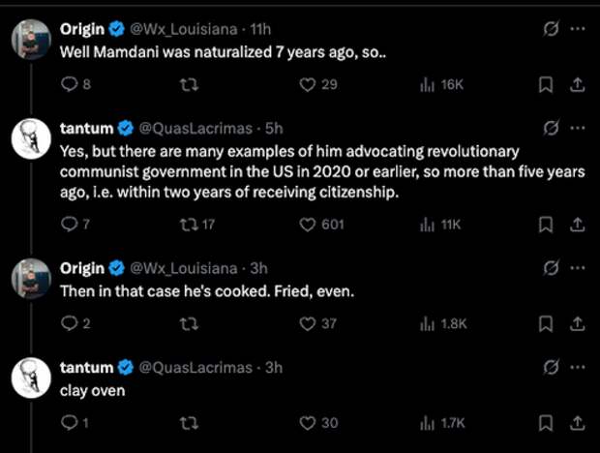600x453 pixels.
Task: Reply to tantum's tweet with 7 replies
Action: tap(69, 225)
